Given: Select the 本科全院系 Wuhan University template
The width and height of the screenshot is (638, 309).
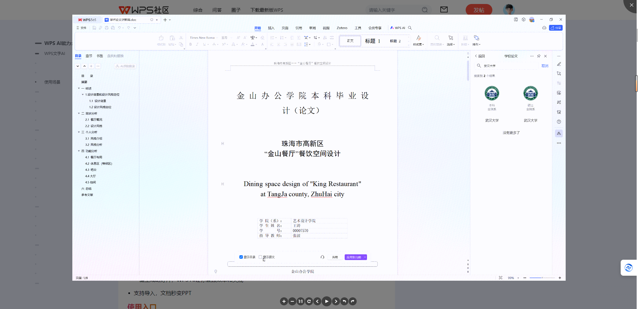Looking at the screenshot, I should pos(492,98).
